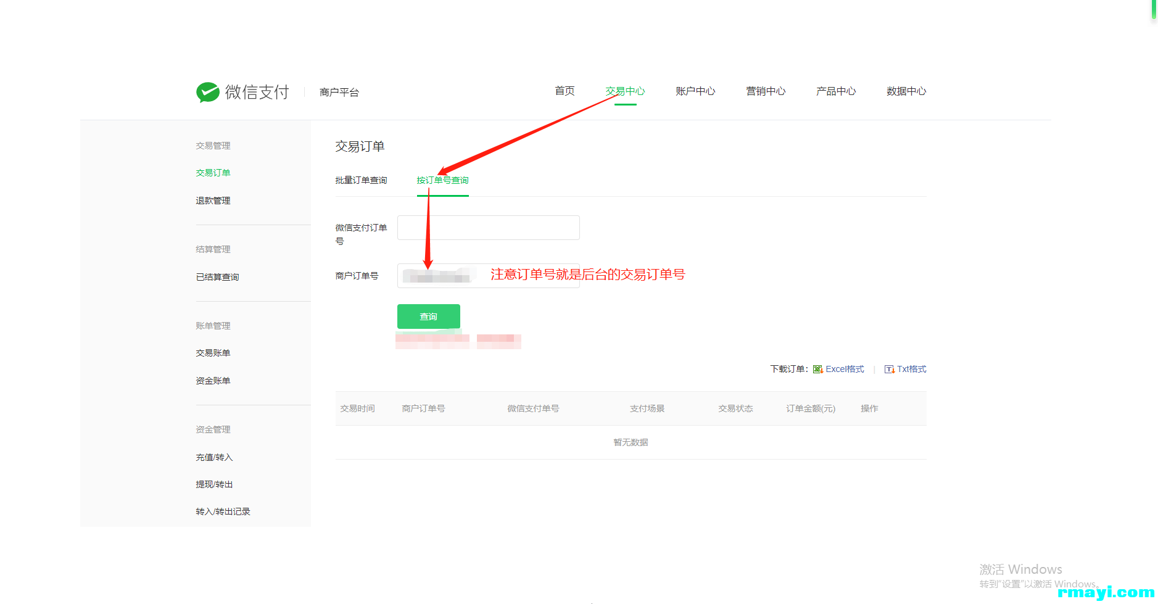Open the 交易中心 nav item
This screenshot has height=604, width=1158.
625,91
